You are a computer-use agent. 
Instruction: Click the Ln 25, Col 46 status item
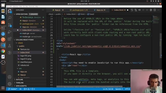pos(108,89)
